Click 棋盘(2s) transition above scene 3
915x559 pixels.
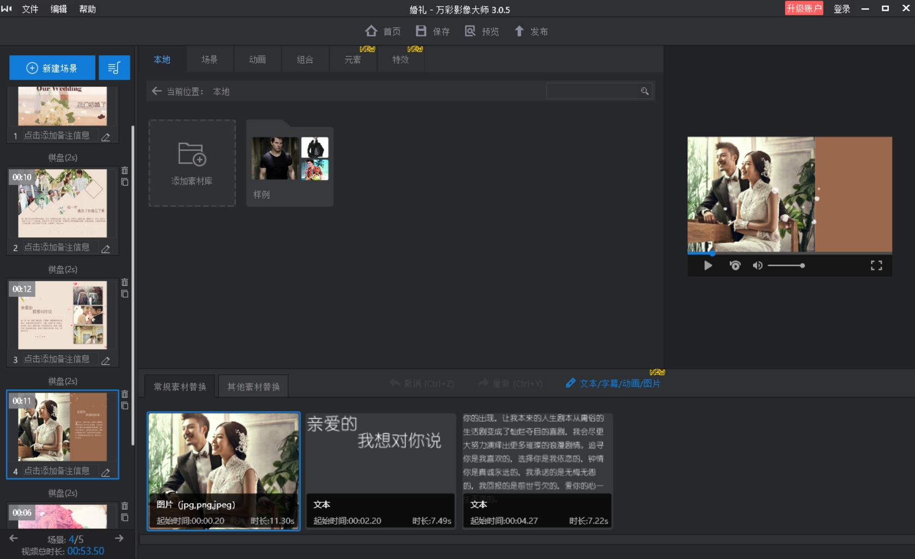click(63, 269)
